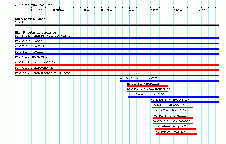Click the thin red line of nsv952070
Screen dimensions: 226x144
click(117, 59)
